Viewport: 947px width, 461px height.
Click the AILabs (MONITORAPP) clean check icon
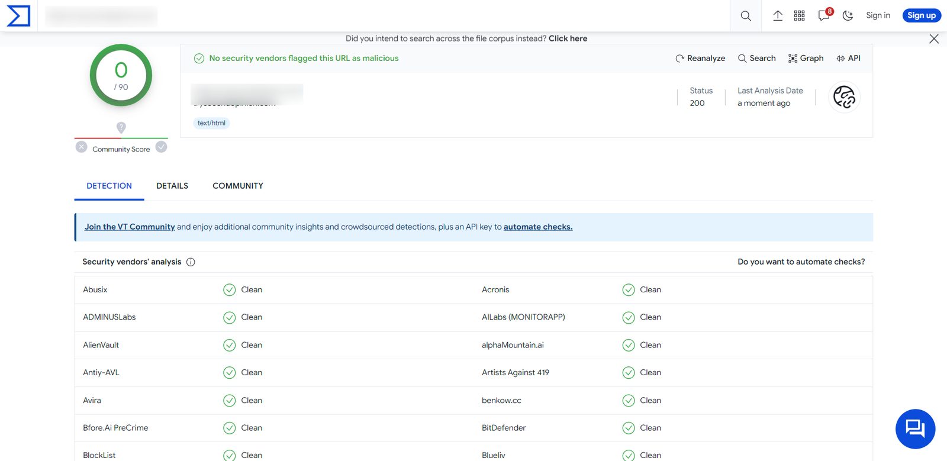click(629, 318)
